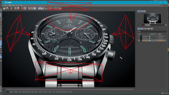The image size is (169, 95).
Task: Click the first panel layout icon at top right
Action: [x=161, y=5]
